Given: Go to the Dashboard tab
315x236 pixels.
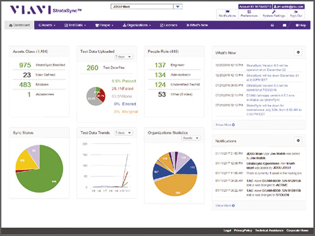Looking at the screenshot, I should 20,25.
